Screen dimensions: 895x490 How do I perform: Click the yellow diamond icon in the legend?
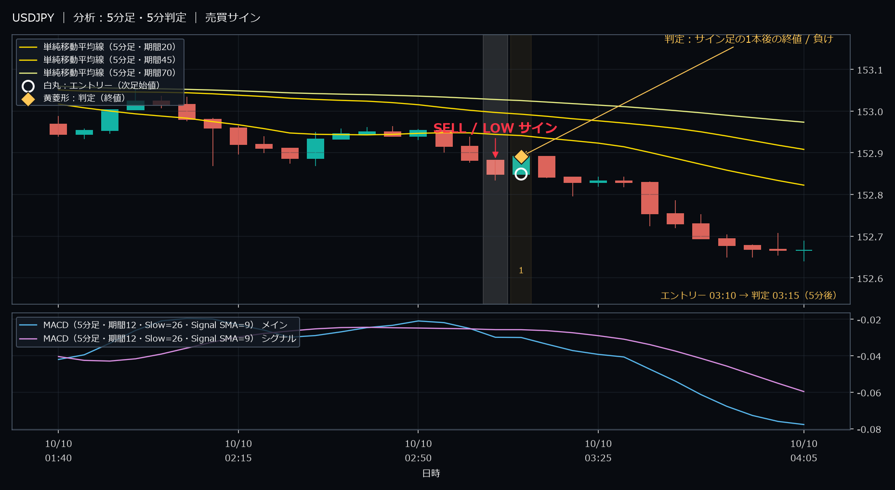28,99
